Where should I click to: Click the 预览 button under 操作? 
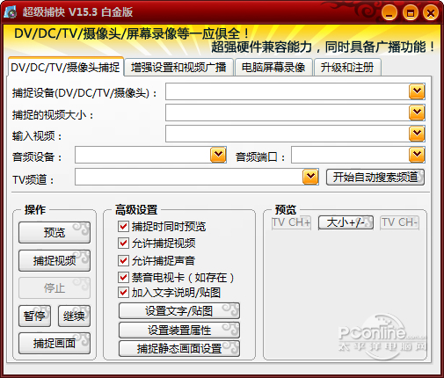coord(55,232)
